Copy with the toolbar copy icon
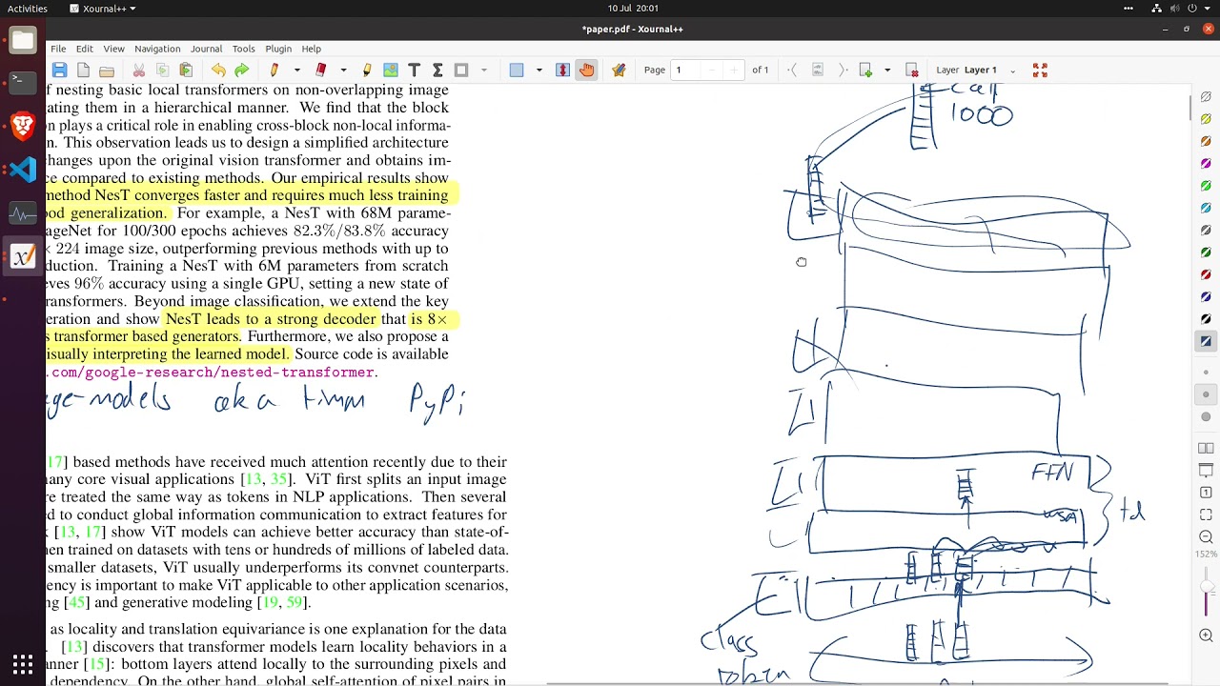Image resolution: width=1220 pixels, height=686 pixels. [x=162, y=70]
